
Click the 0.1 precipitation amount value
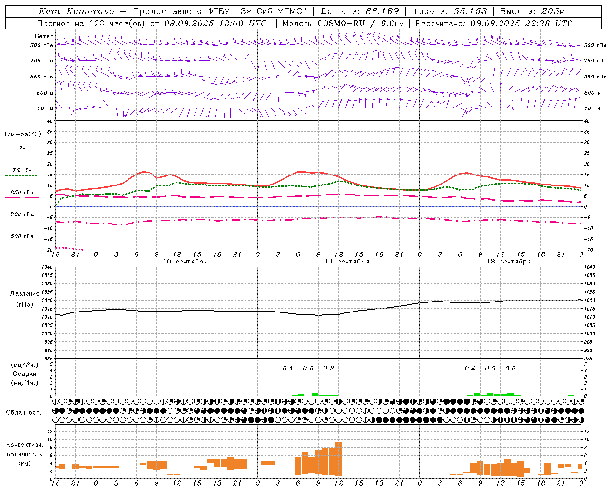tap(288, 368)
